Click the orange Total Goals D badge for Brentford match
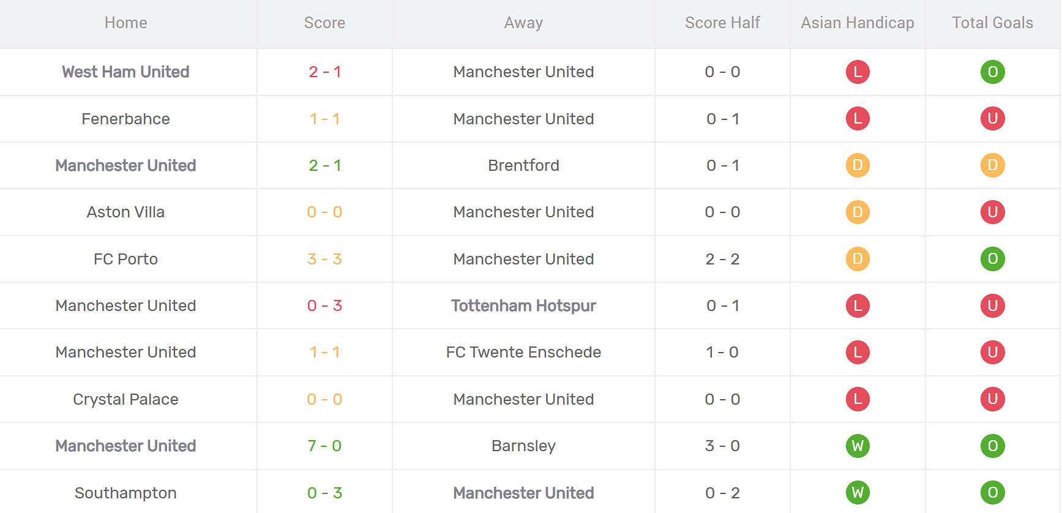The width and height of the screenshot is (1062, 513). point(992,165)
